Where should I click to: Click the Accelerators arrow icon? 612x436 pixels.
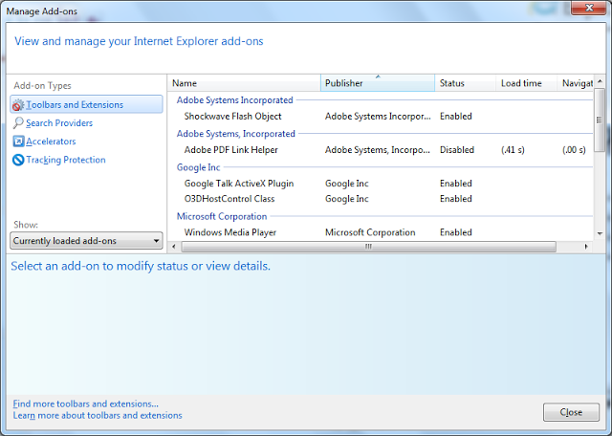pyautogui.click(x=18, y=142)
